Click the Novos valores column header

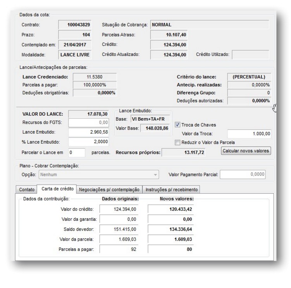(x=177, y=199)
